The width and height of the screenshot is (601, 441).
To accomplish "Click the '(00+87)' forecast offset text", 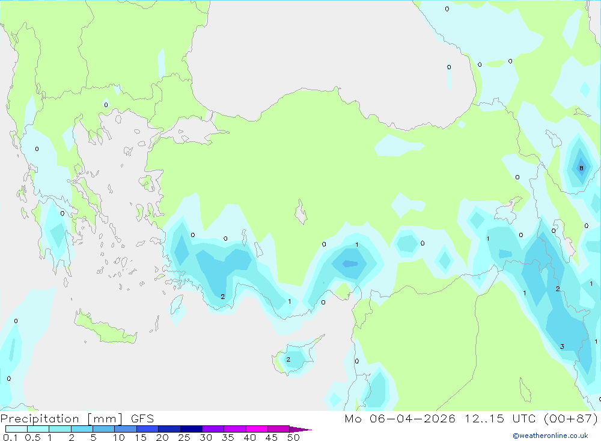I will click(x=571, y=419).
